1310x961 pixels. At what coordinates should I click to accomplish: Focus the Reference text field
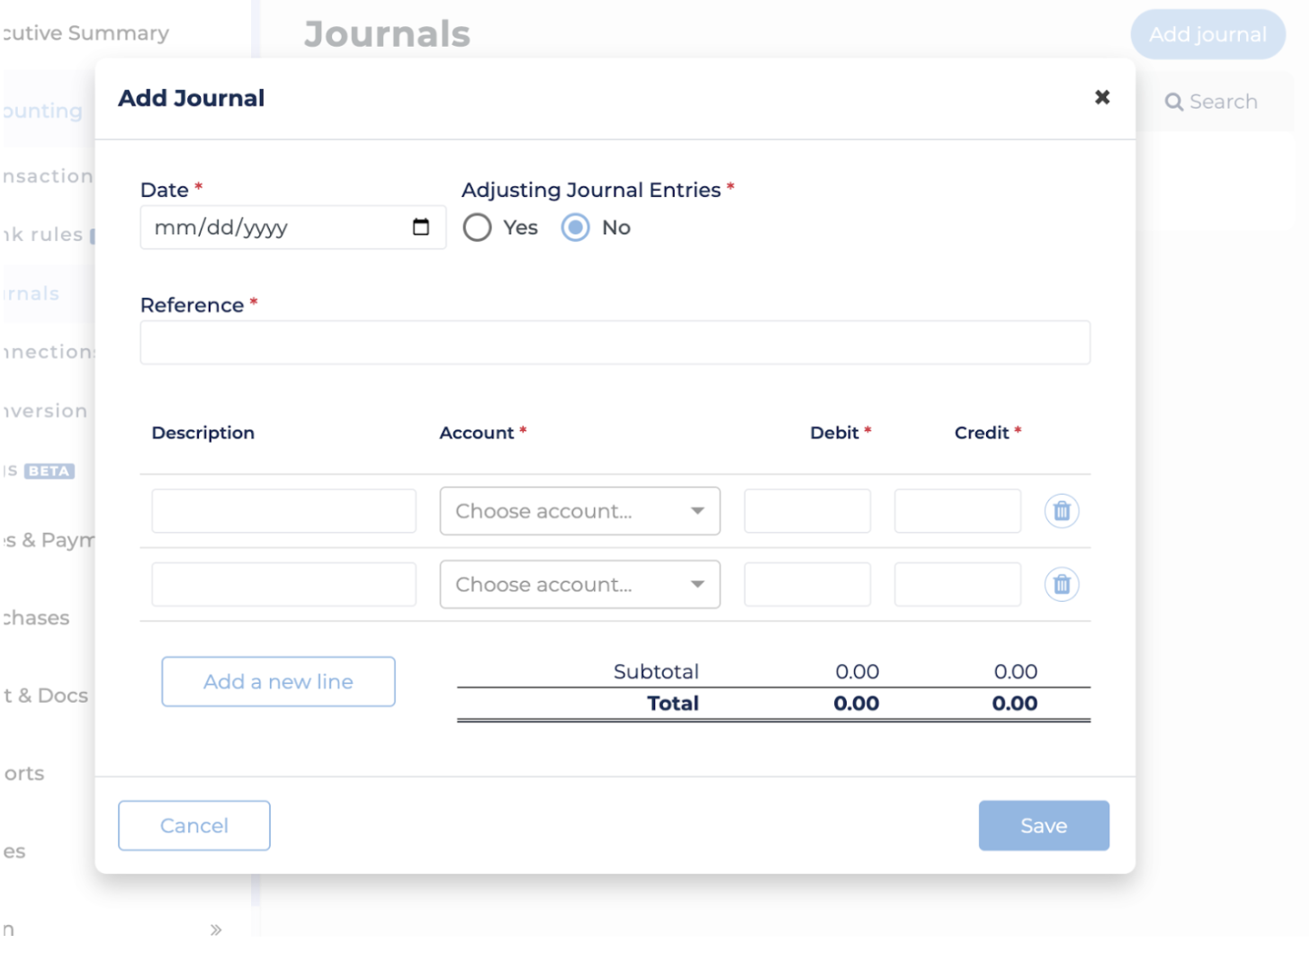pos(615,343)
